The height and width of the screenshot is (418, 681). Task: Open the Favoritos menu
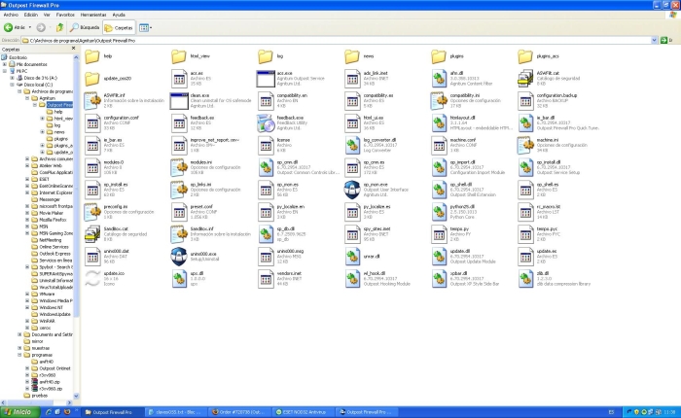pyautogui.click(x=65, y=15)
